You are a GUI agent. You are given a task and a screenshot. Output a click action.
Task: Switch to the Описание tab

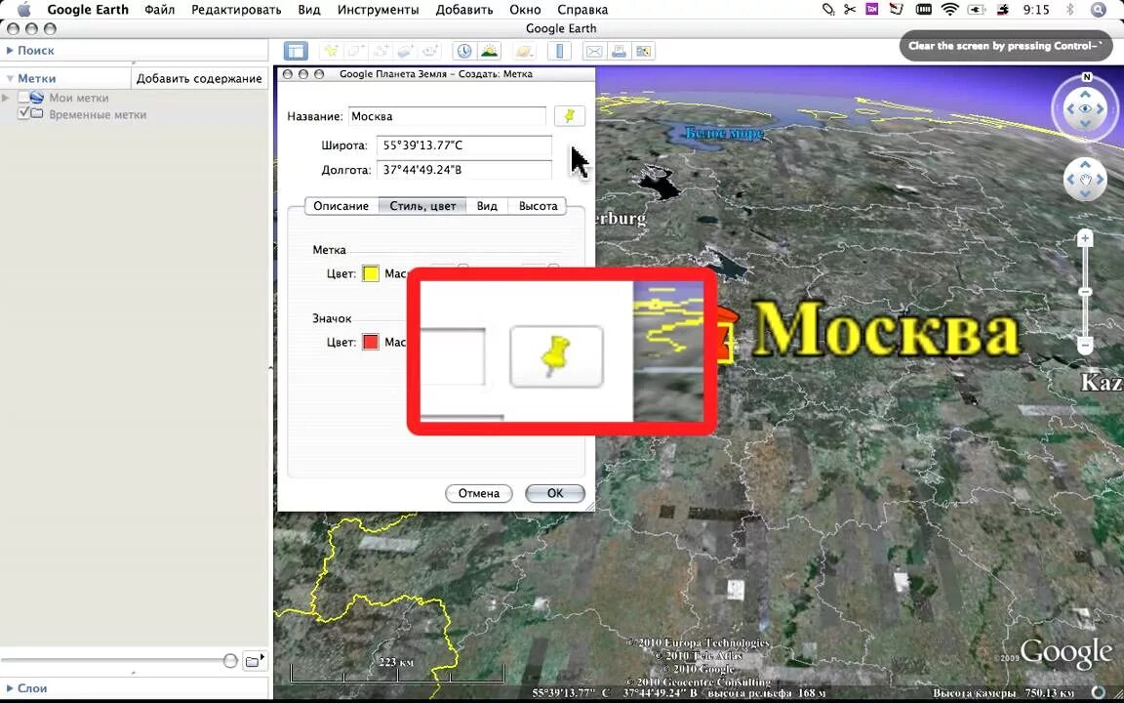[341, 206]
